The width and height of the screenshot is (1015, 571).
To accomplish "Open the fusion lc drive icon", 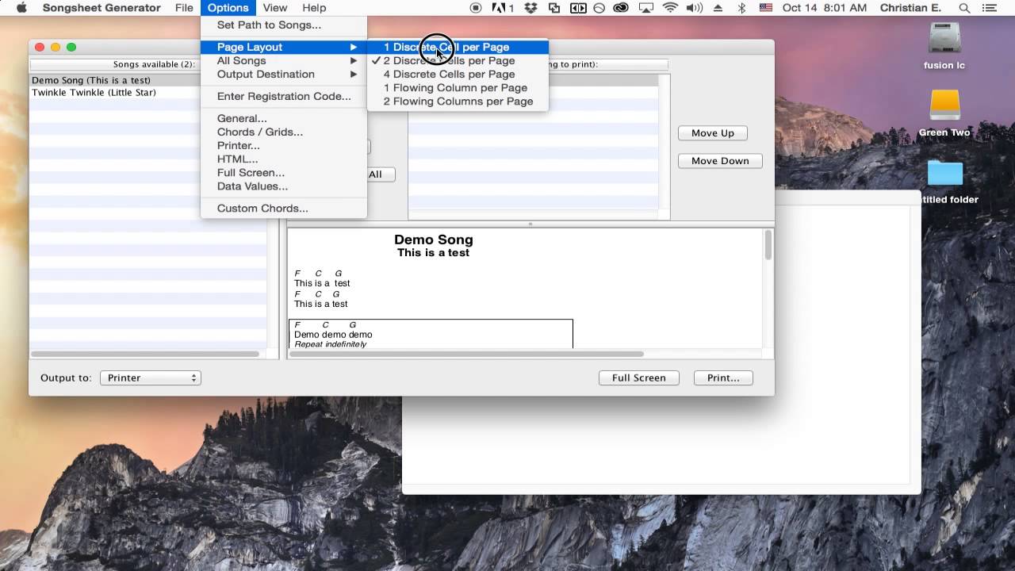I will [x=944, y=40].
